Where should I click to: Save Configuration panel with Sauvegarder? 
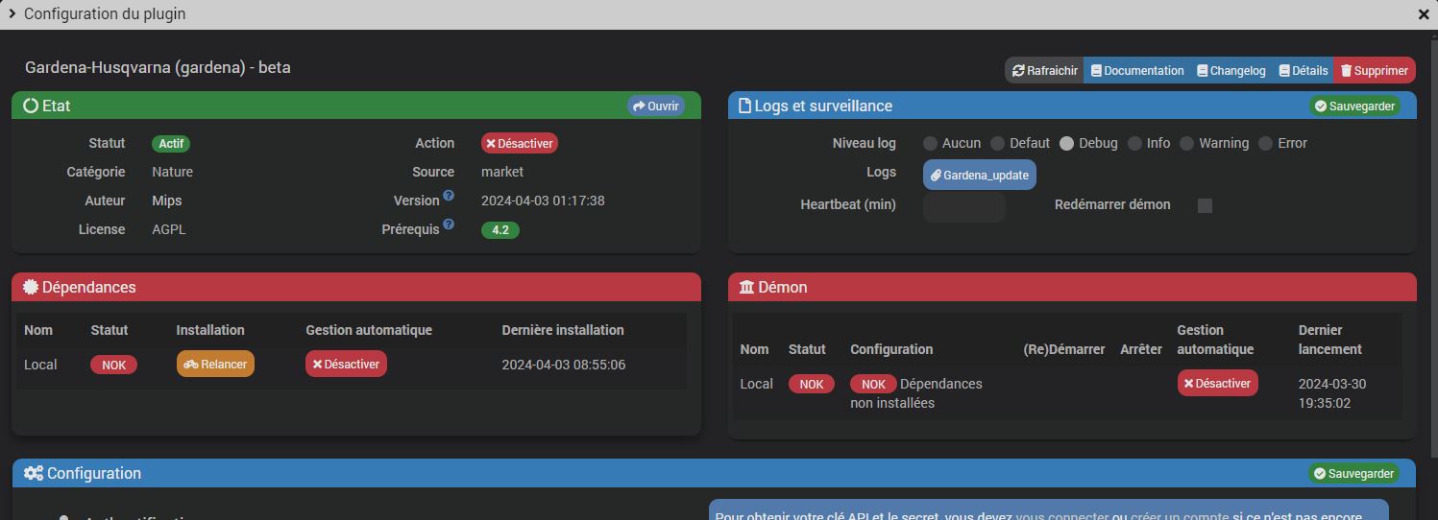[1354, 473]
